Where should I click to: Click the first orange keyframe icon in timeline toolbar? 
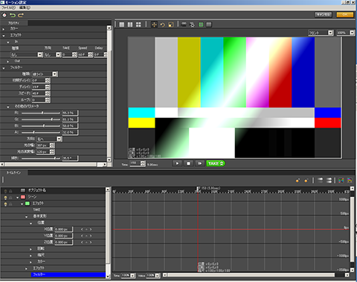297,180
